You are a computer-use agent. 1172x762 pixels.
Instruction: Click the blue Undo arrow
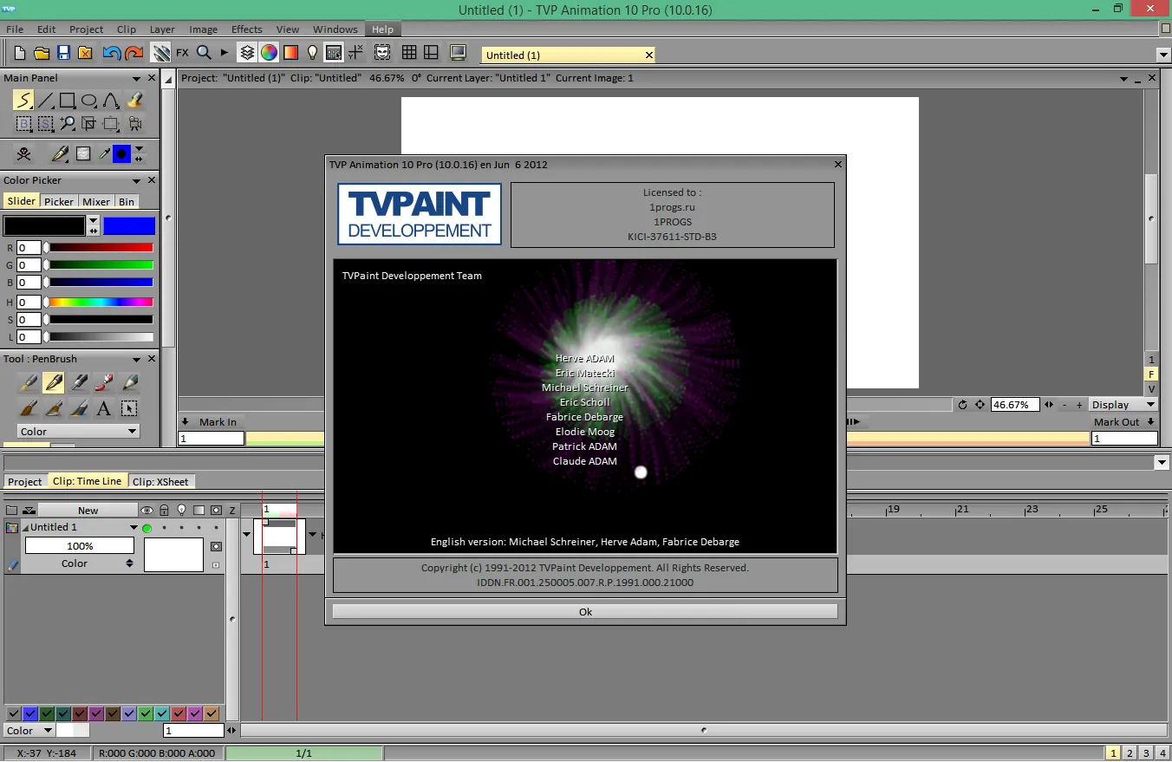tap(111, 53)
